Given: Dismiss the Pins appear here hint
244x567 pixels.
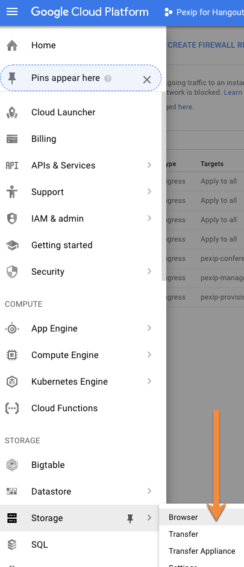Looking at the screenshot, I should [147, 80].
